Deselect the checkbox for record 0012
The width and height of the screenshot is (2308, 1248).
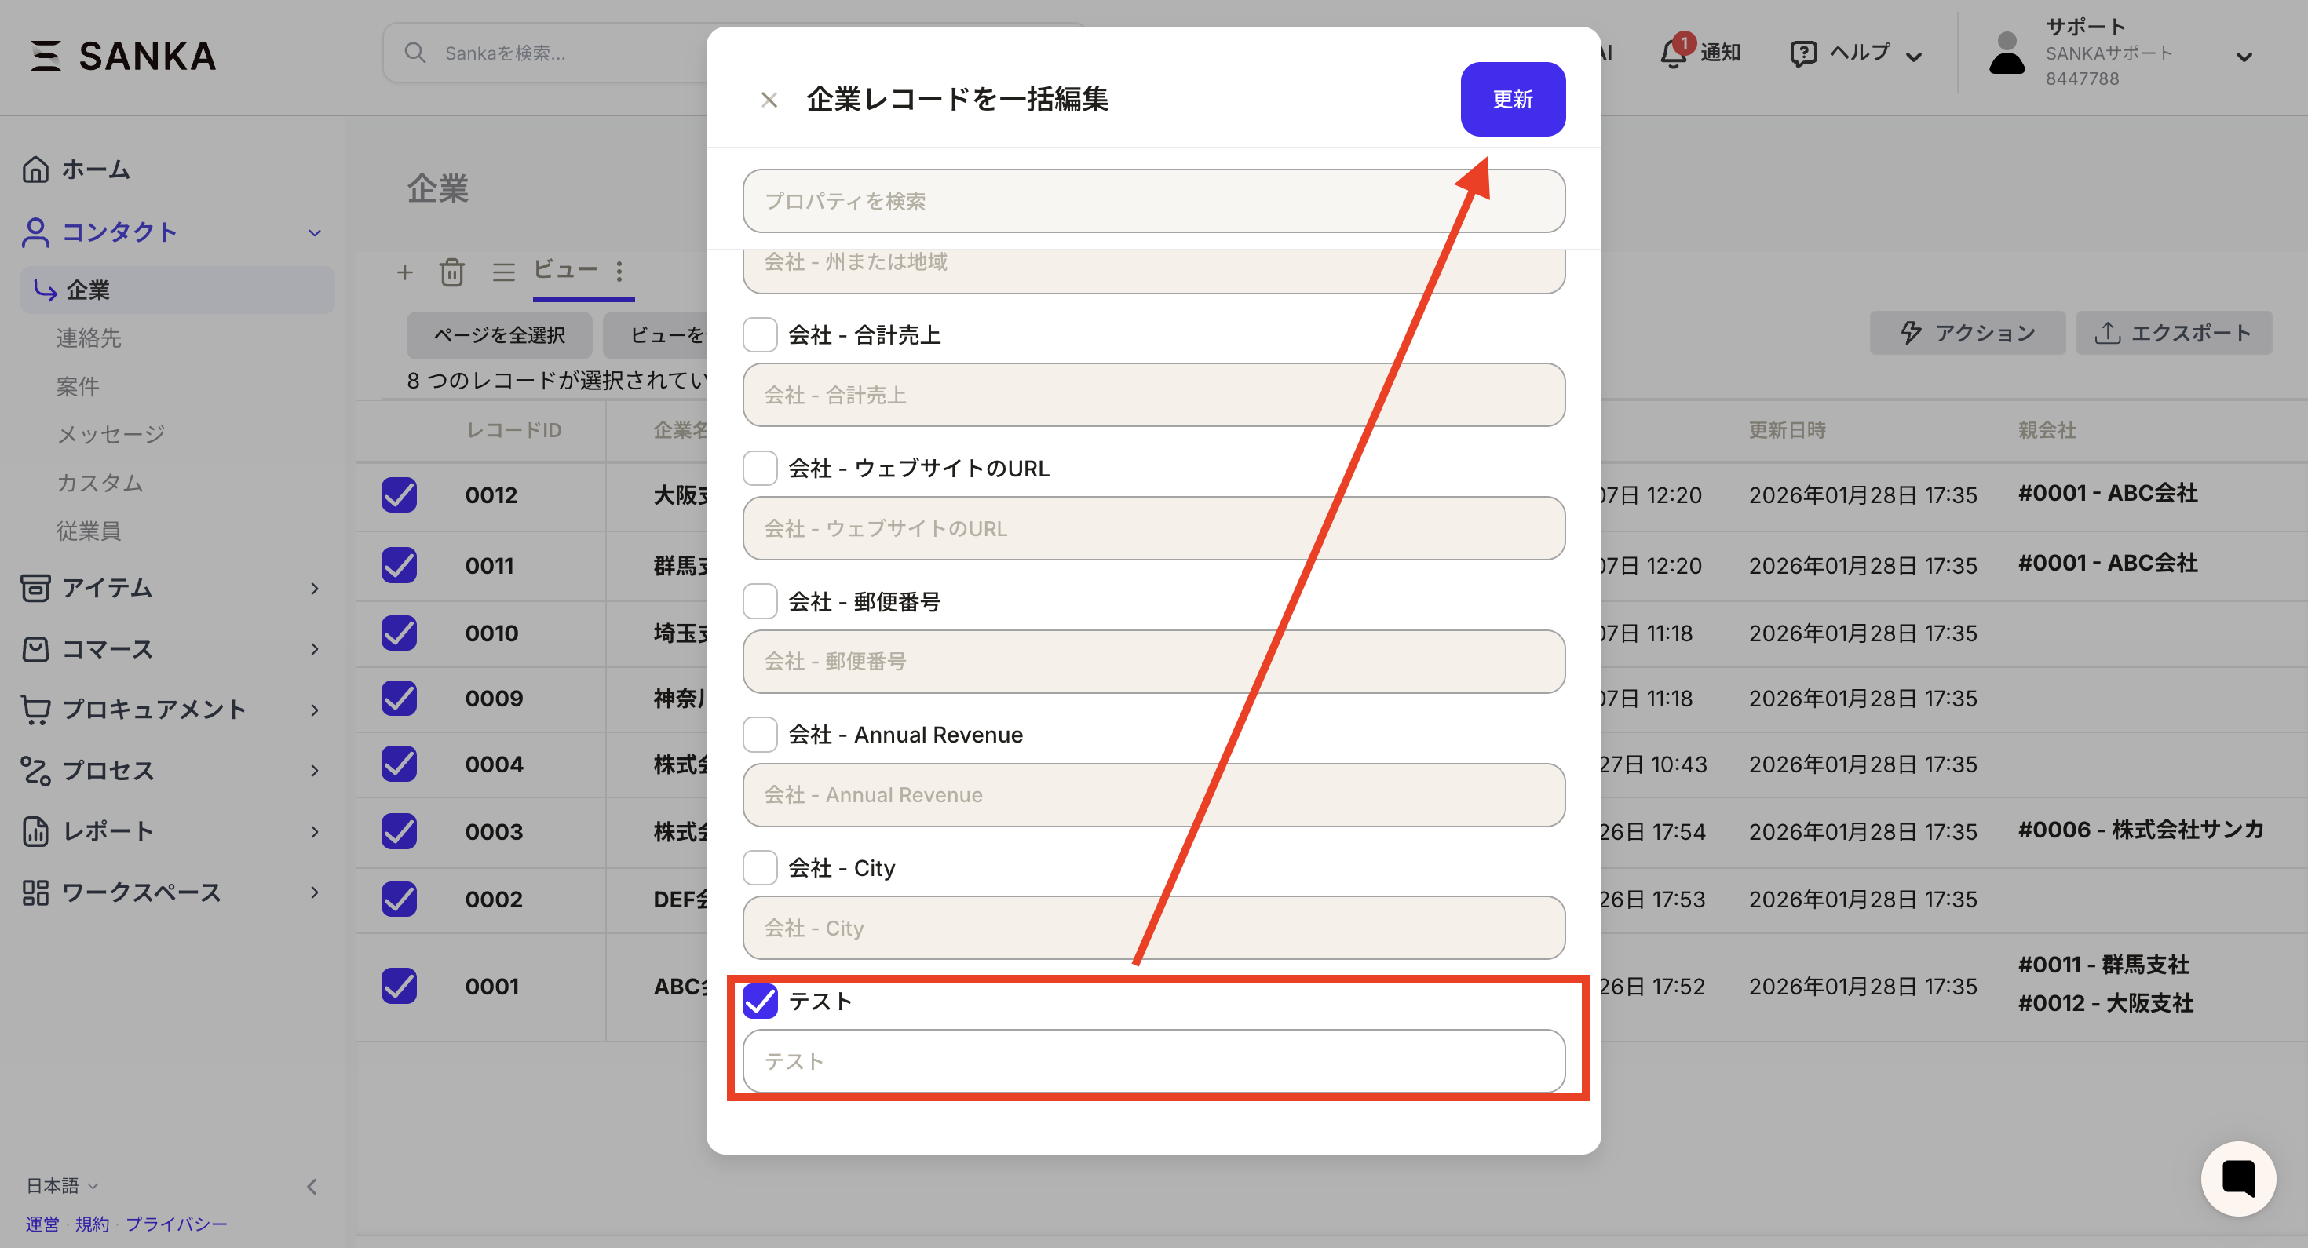(398, 494)
